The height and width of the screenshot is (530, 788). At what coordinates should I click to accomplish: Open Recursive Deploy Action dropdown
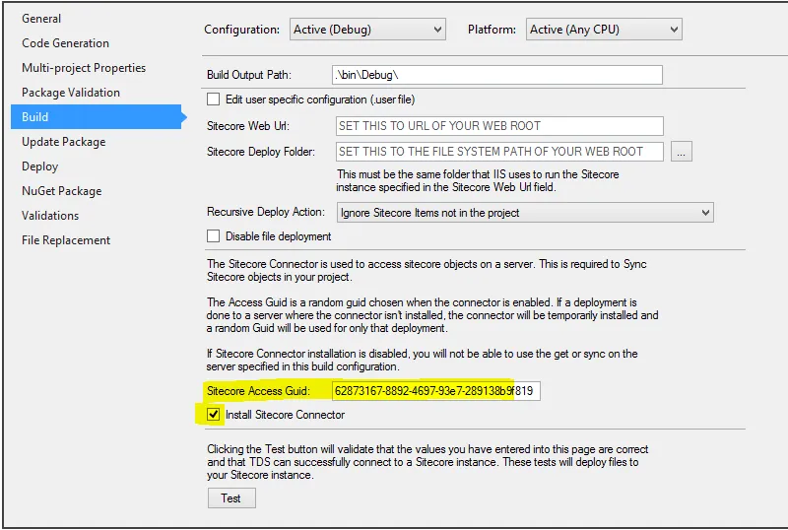[x=525, y=213]
